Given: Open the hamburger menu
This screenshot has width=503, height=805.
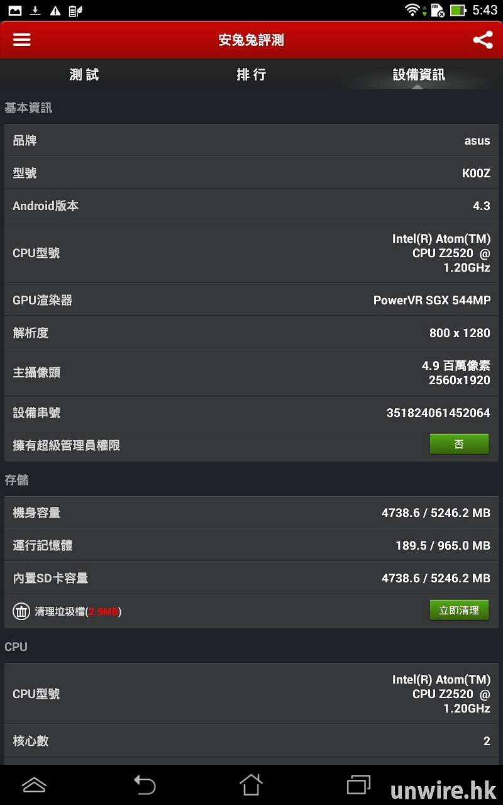Looking at the screenshot, I should [x=22, y=40].
